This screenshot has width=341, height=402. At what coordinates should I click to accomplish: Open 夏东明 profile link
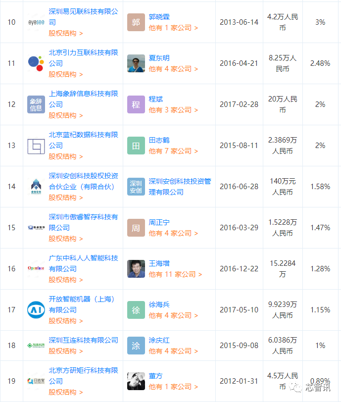159,58
